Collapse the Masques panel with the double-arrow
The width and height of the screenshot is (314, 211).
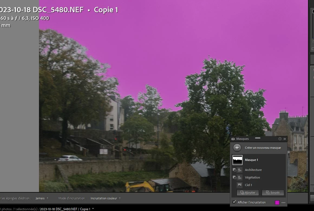(284, 139)
